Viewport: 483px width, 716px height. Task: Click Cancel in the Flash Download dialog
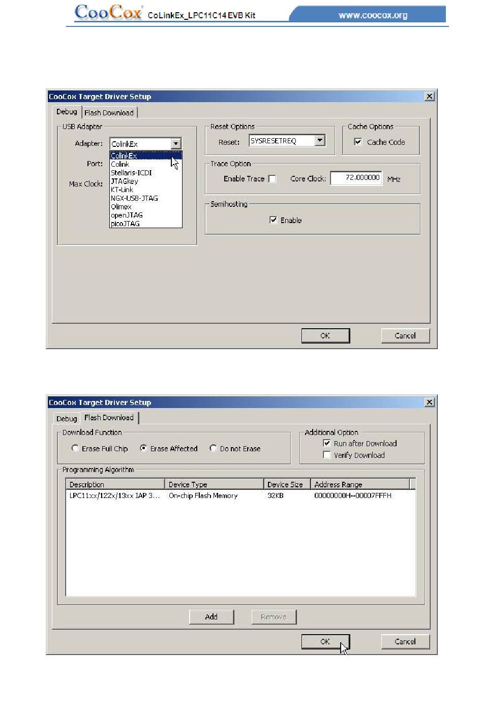(x=405, y=641)
